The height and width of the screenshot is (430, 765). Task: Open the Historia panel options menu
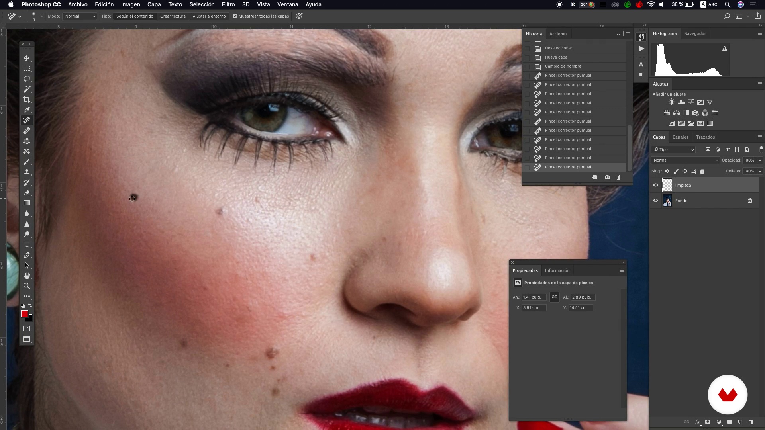coord(628,34)
